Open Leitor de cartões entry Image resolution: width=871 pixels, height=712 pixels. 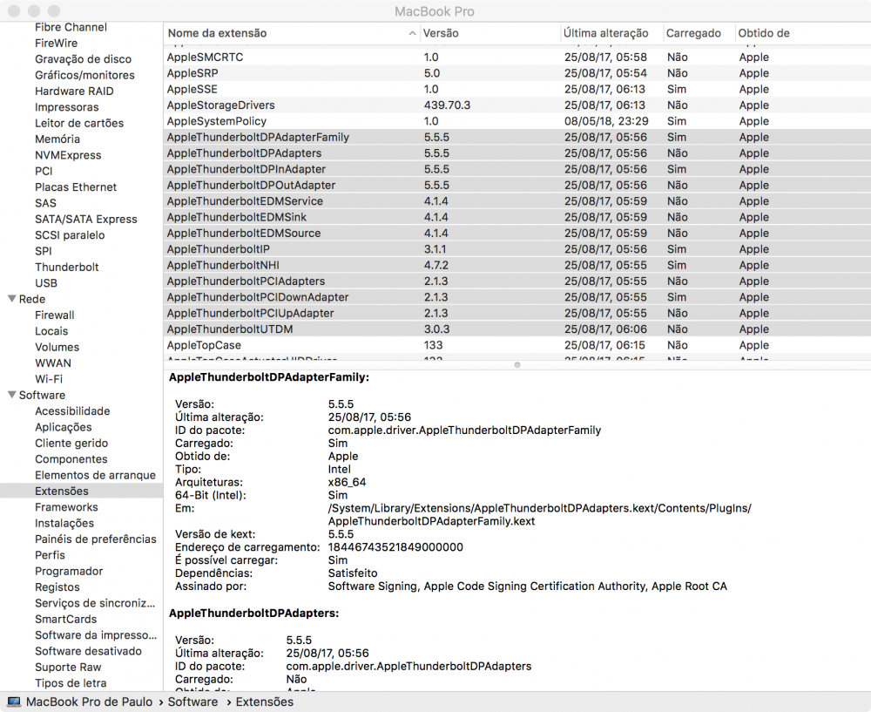[79, 124]
